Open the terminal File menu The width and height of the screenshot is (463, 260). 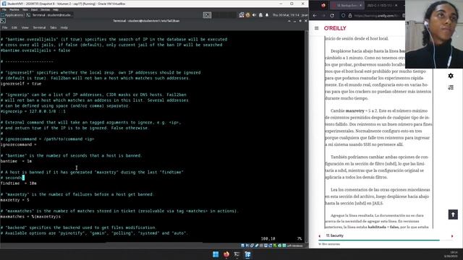point(5,27)
